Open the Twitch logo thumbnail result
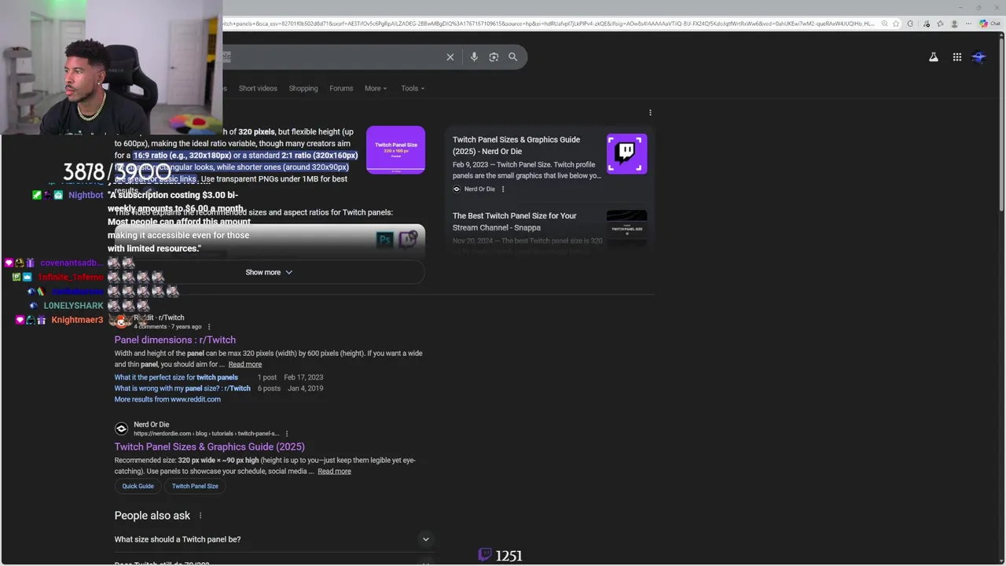 click(626, 153)
